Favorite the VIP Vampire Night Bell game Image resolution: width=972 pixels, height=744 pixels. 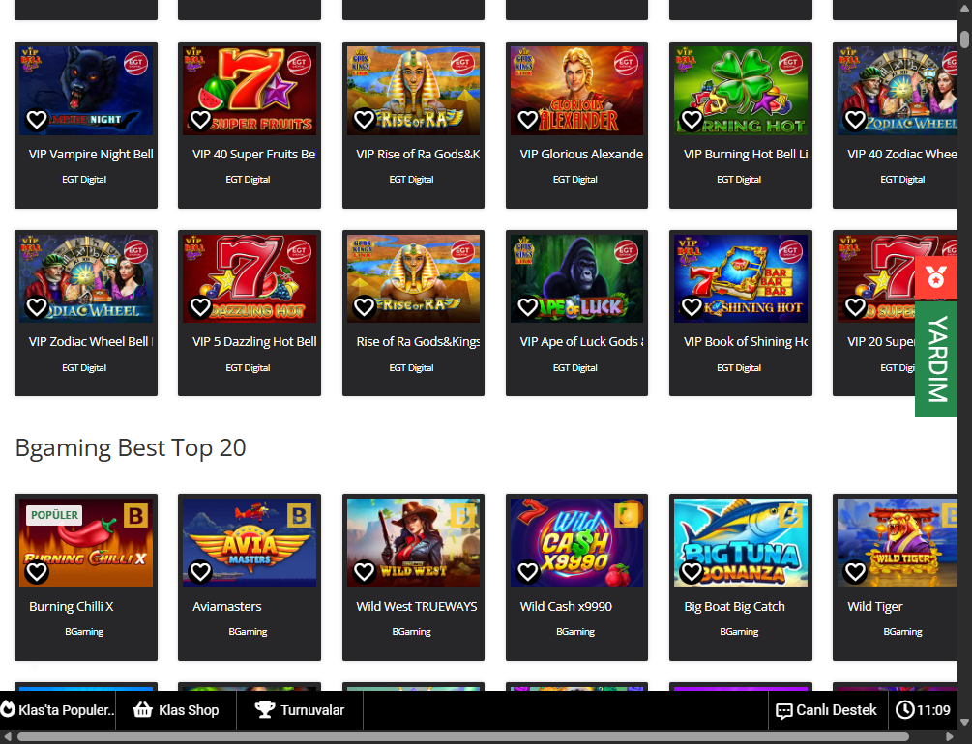[37, 120]
